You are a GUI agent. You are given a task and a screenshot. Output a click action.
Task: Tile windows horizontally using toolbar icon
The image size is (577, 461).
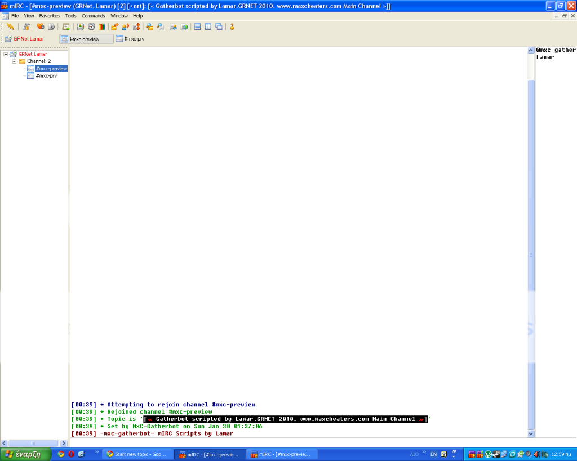click(198, 26)
